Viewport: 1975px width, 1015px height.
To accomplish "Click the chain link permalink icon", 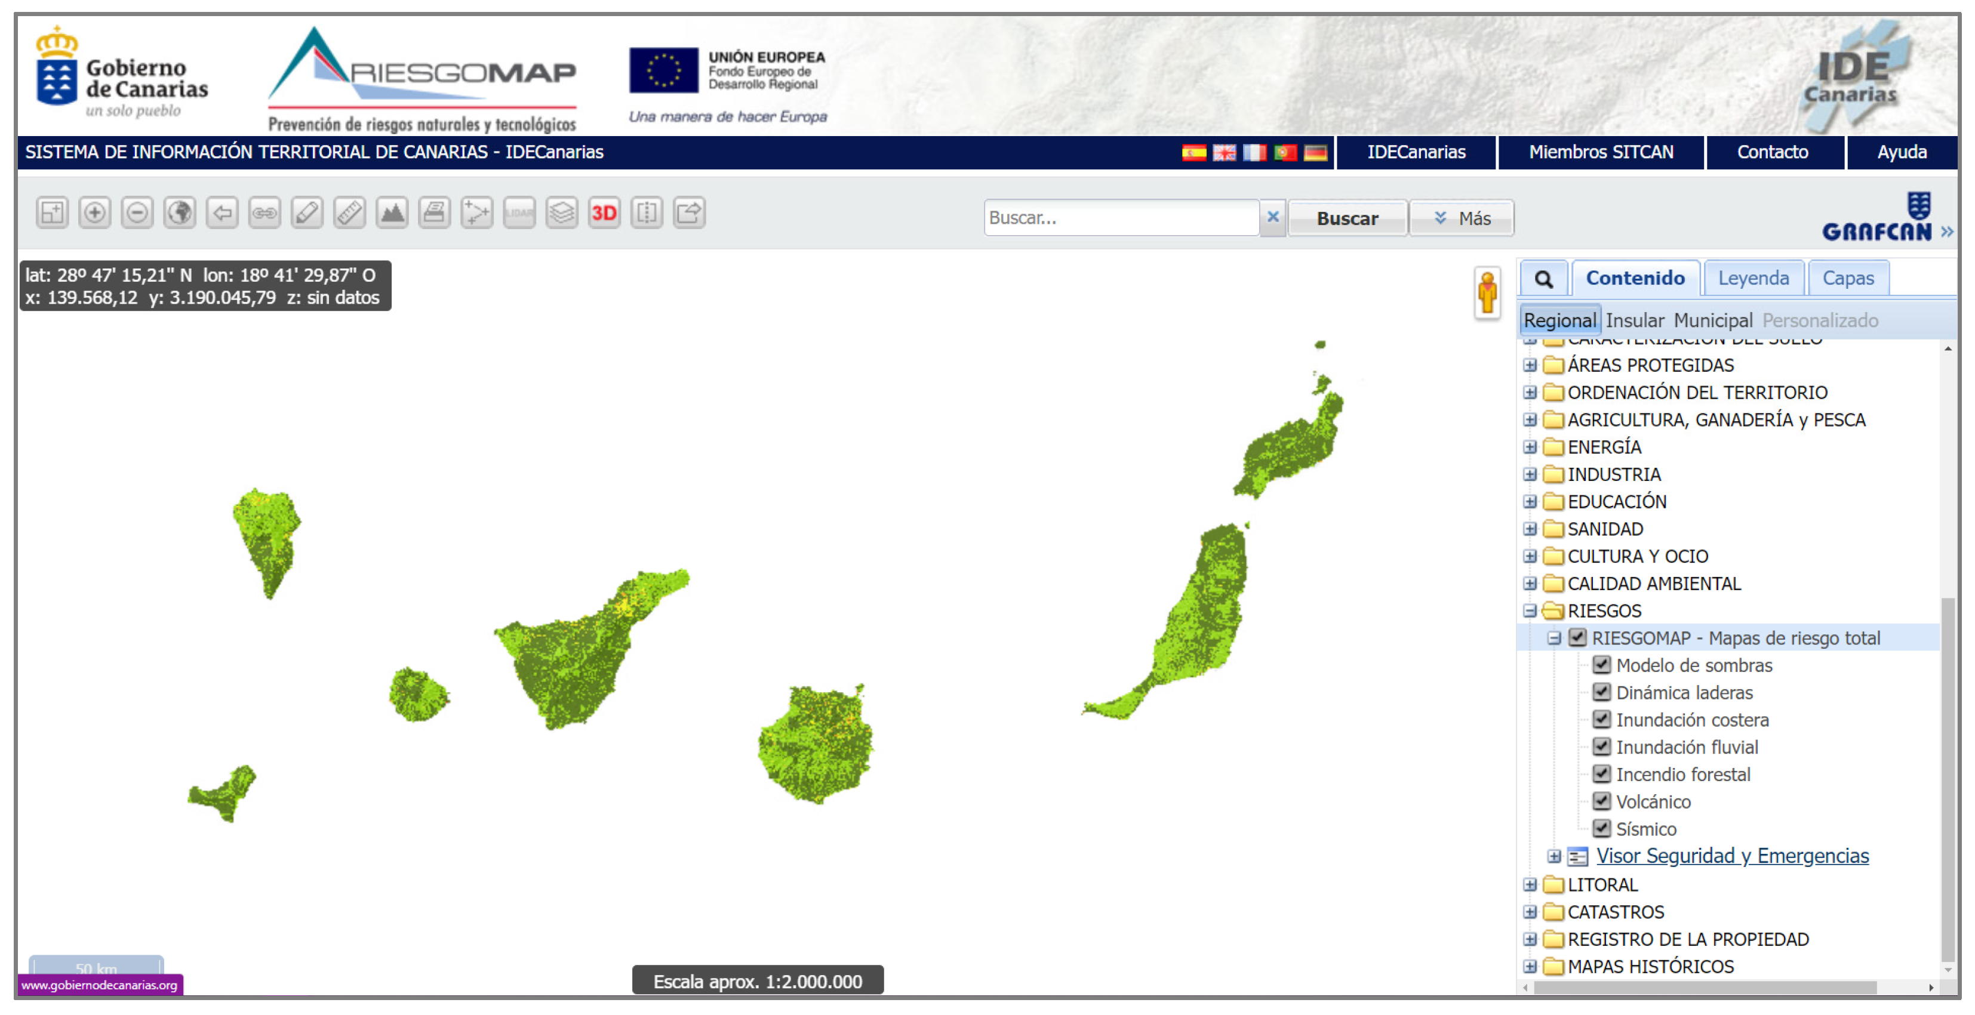I will pyautogui.click(x=264, y=212).
